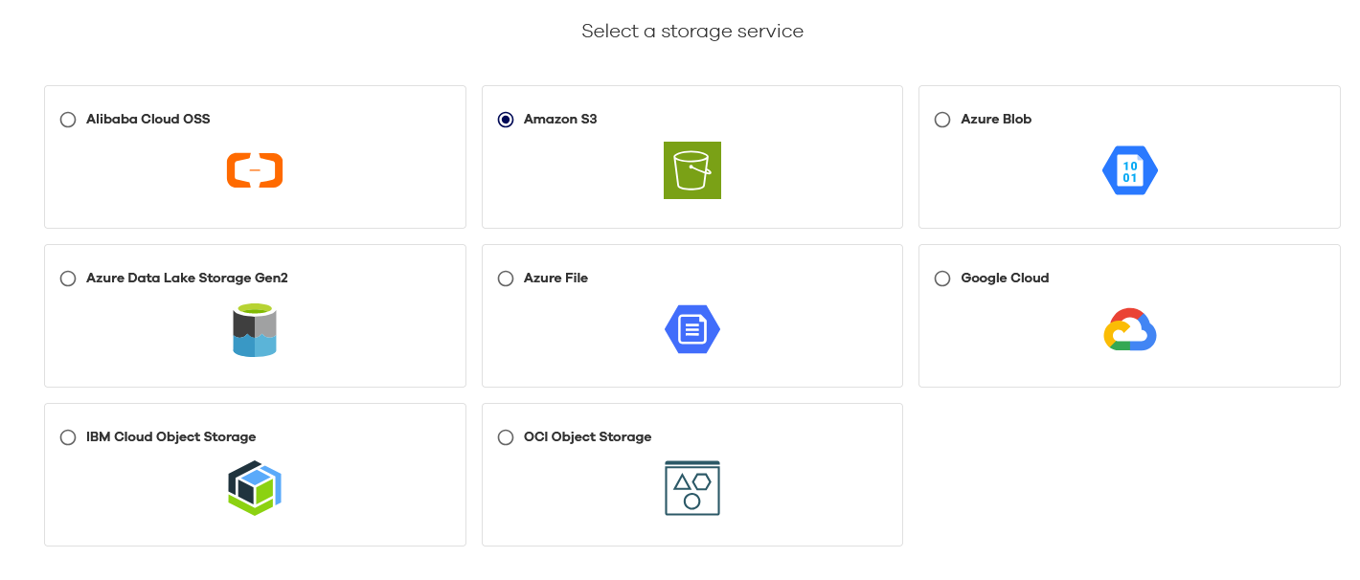
Task: Click the green Amazon S3 bucket icon
Action: tap(691, 169)
